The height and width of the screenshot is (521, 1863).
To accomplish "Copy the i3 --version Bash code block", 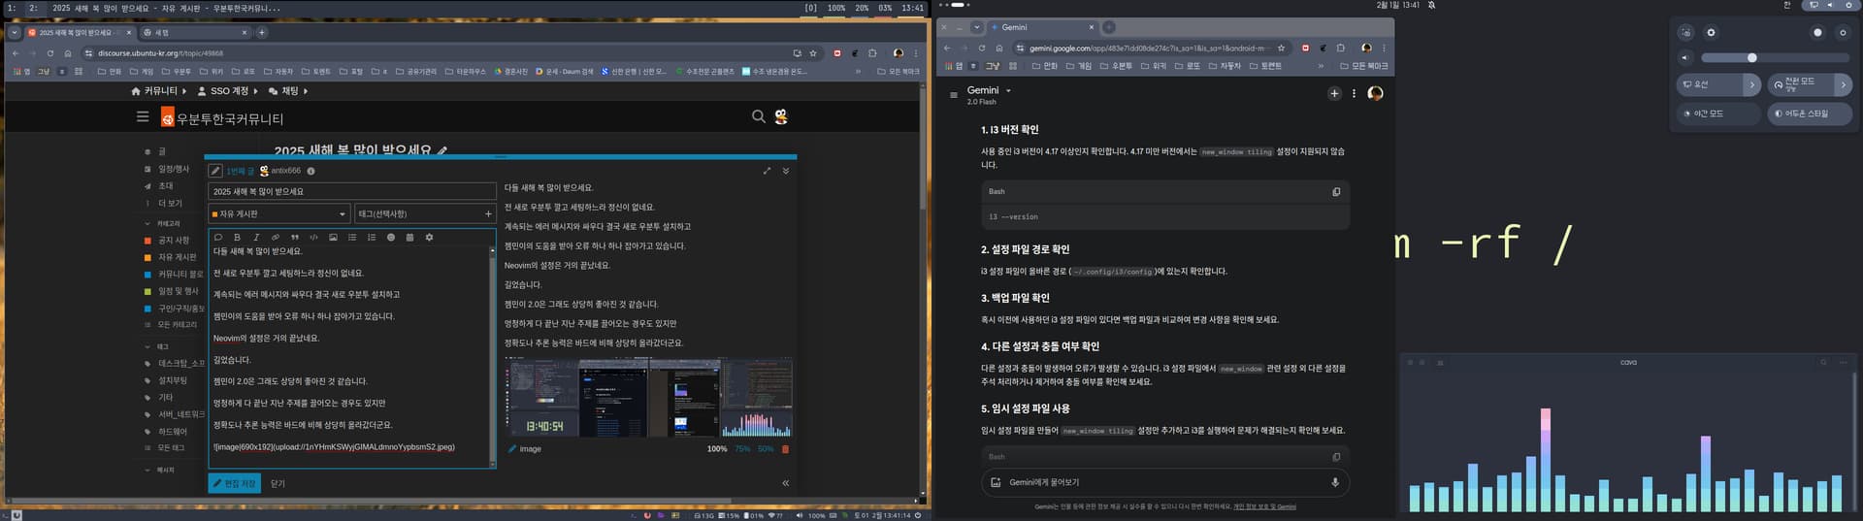I will pyautogui.click(x=1336, y=192).
